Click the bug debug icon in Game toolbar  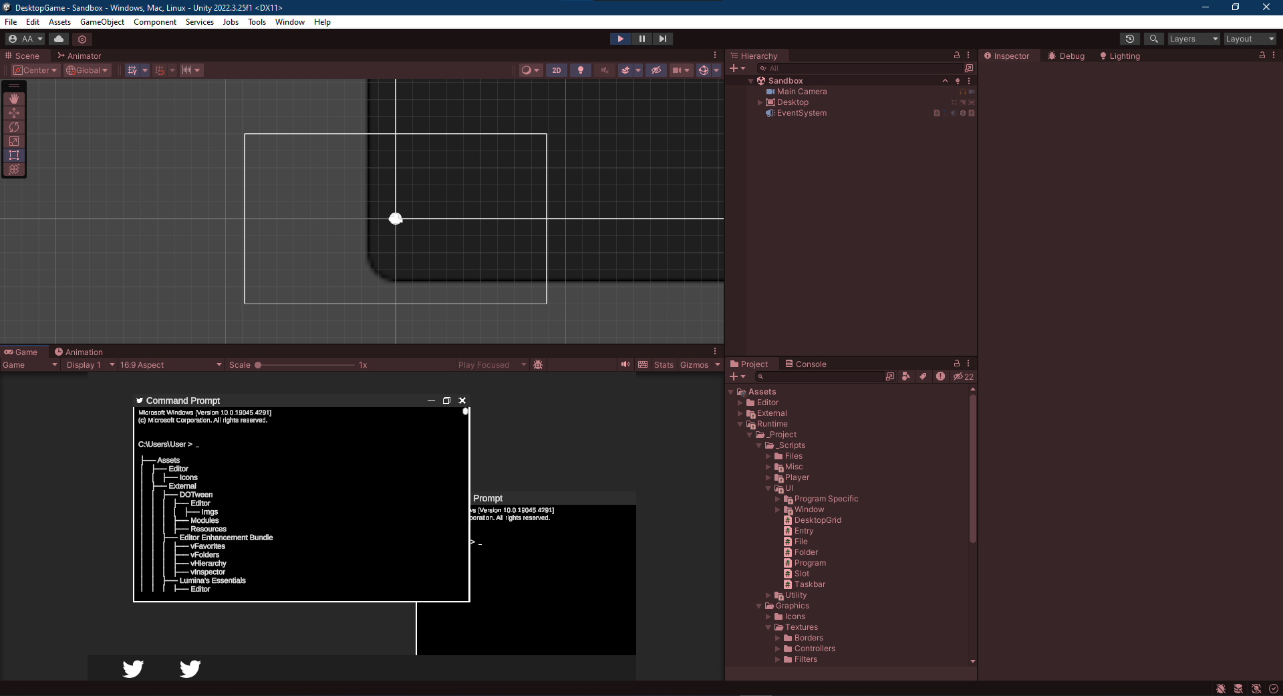[538, 364]
